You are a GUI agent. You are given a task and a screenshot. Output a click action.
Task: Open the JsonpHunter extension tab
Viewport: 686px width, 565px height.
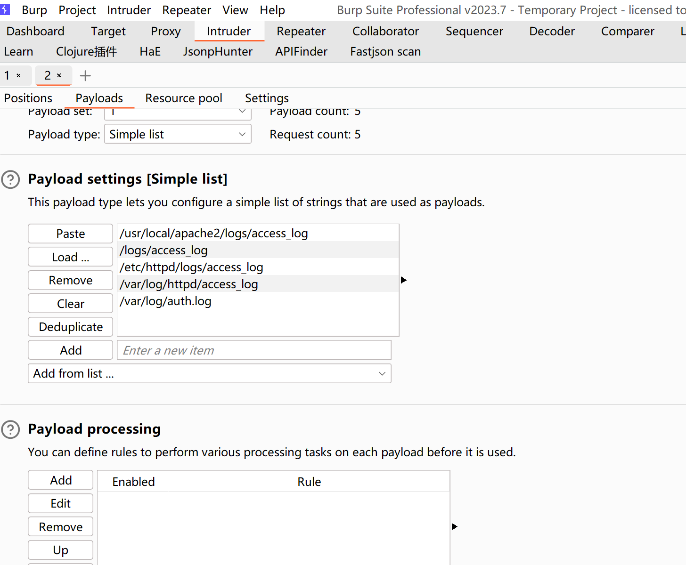(218, 51)
